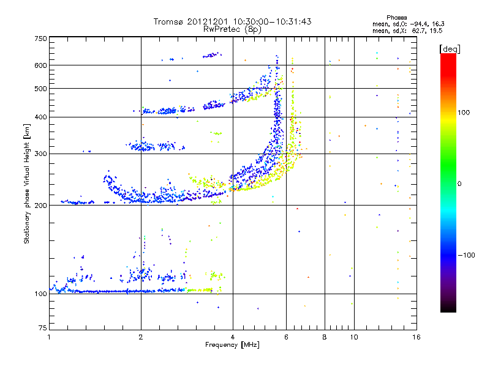Click the colorbar tick label '0'
The width and height of the screenshot is (490, 367).
[x=459, y=184]
